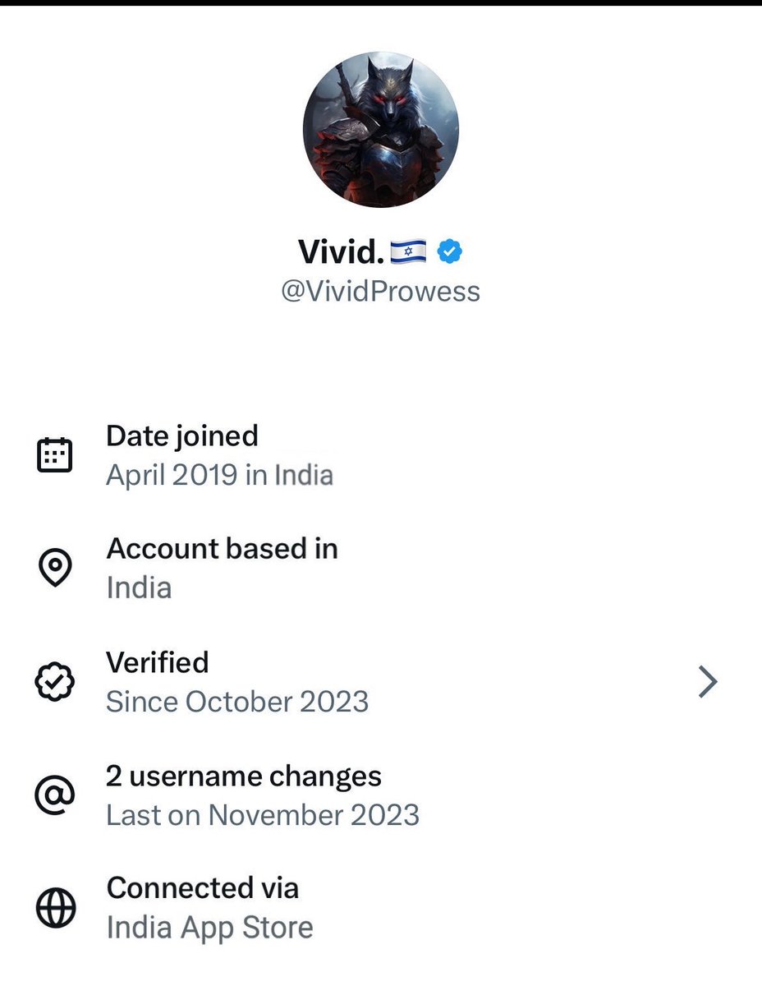Expand Verified details with the chevron arrow

point(707,682)
